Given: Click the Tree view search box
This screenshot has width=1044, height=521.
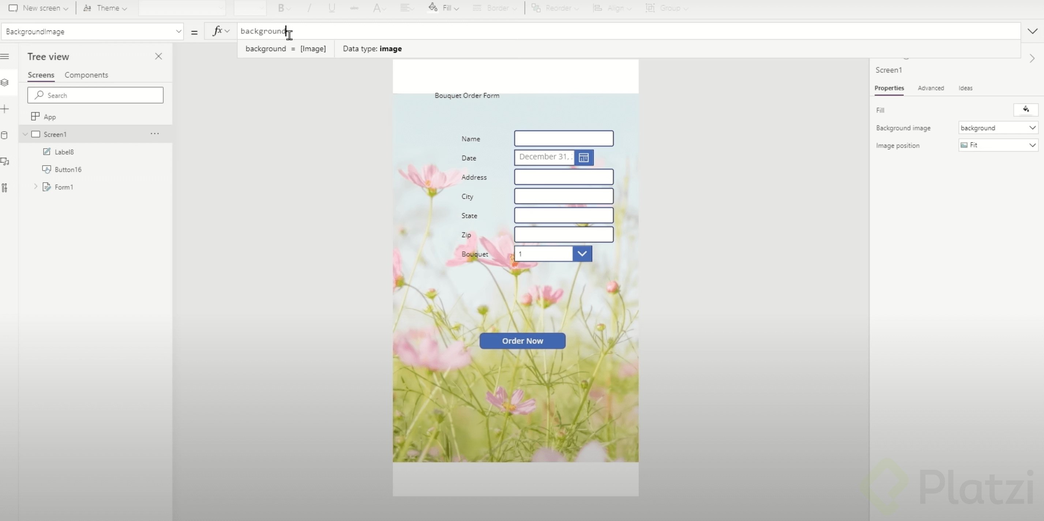Looking at the screenshot, I should [95, 95].
